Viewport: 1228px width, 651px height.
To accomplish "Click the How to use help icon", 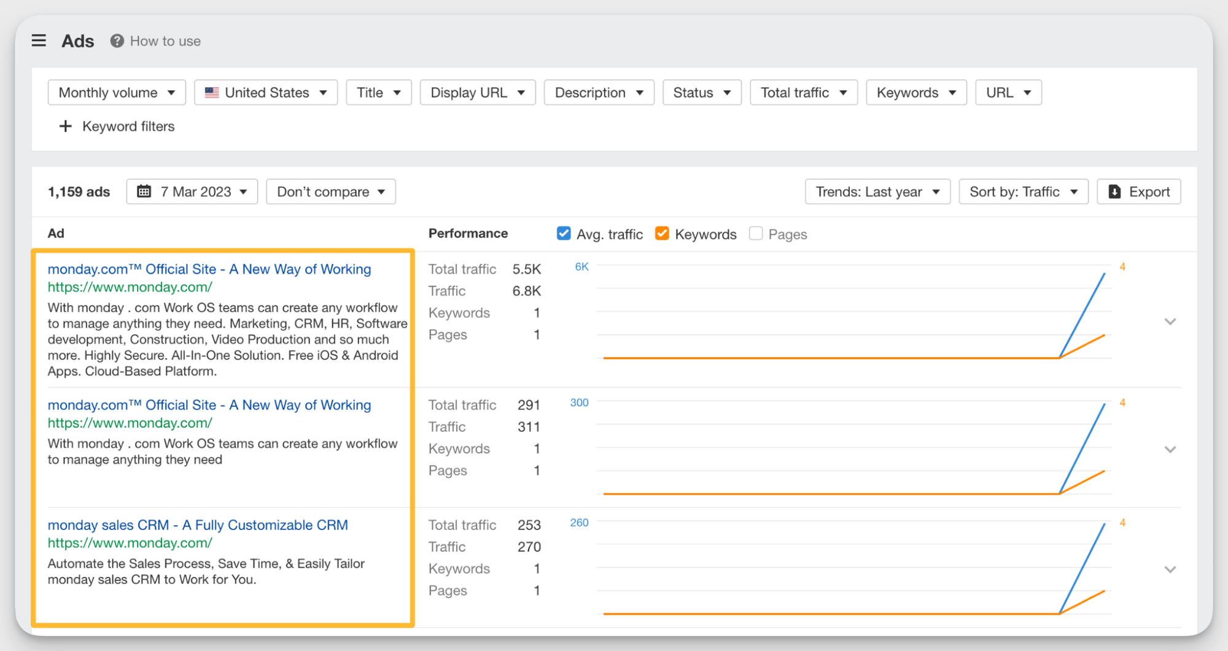I will (117, 40).
